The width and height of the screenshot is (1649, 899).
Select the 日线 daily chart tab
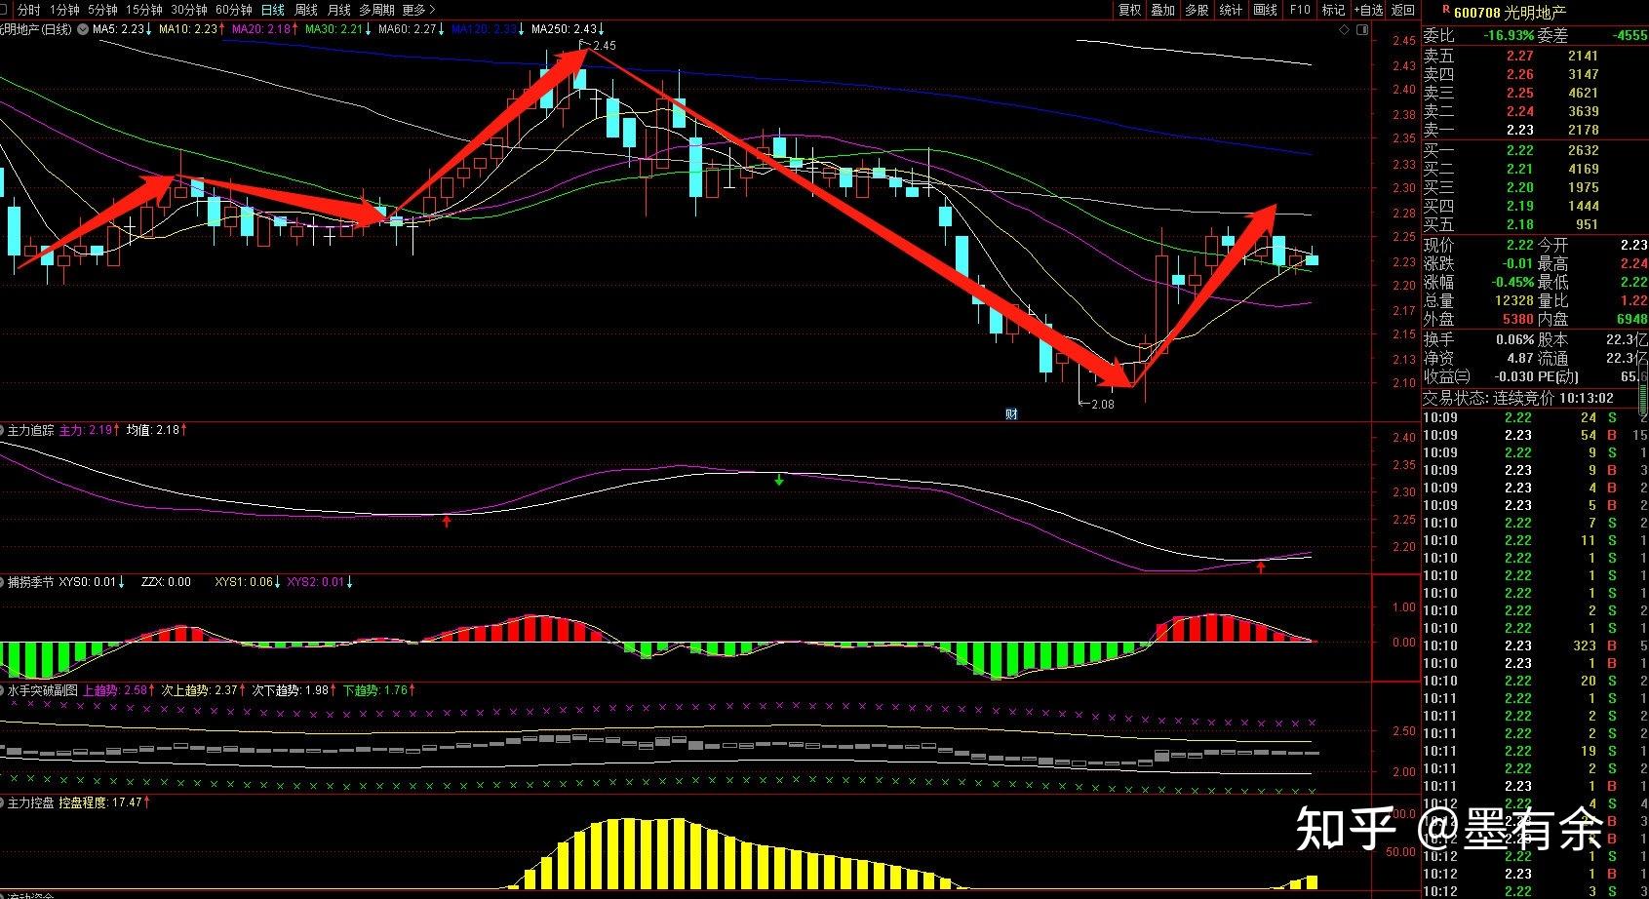tap(273, 10)
